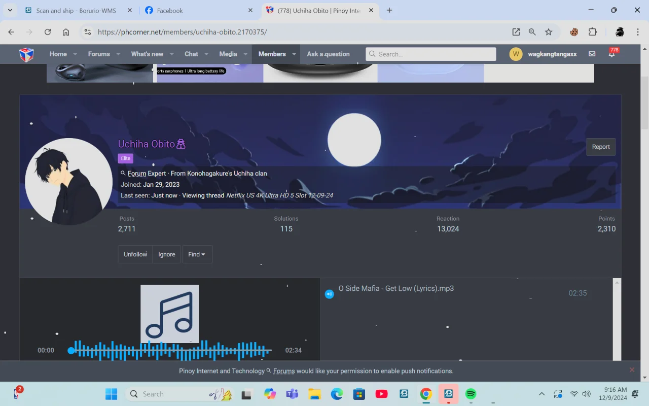The width and height of the screenshot is (649, 406).
Task: Click the Forums link in notification bar
Action: click(284, 371)
